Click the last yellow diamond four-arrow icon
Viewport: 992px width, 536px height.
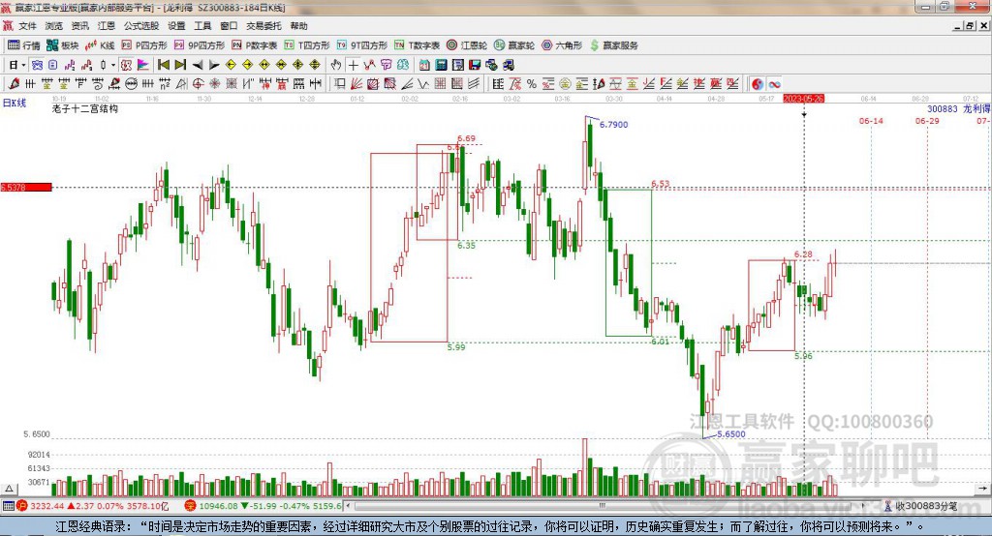(x=315, y=65)
